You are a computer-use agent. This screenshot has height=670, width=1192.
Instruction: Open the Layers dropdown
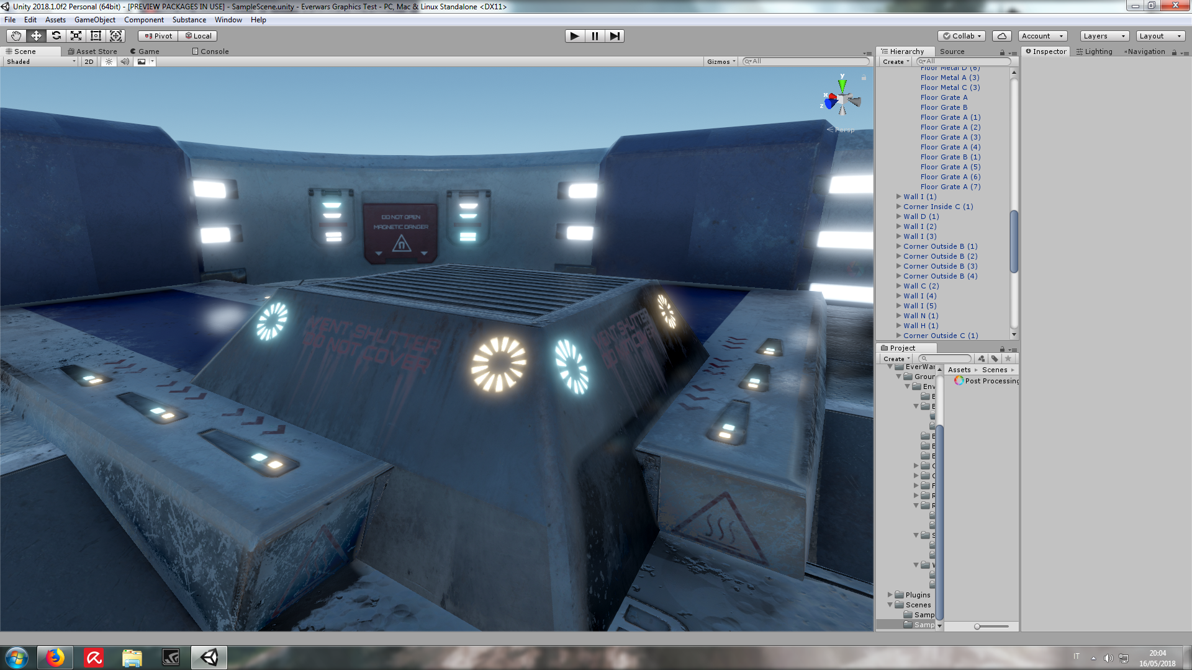point(1104,36)
